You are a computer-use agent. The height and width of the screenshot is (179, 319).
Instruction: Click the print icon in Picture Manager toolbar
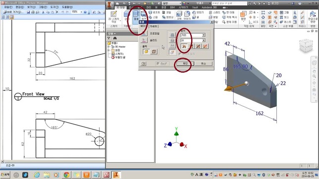coord(33,12)
